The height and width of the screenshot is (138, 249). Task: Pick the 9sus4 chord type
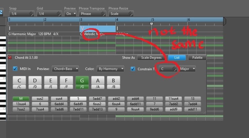point(135,109)
